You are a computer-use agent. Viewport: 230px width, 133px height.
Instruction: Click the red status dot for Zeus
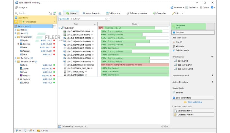54,54
